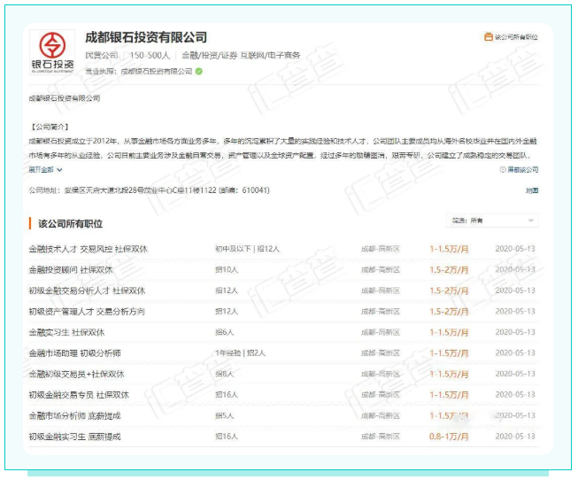Click 1年经验 | 招2人 requirement text
This screenshot has width=578, height=480.
240,353
